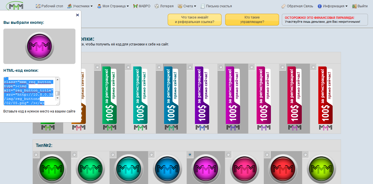Image resolution: width=373 pixels, height=184 pixels.
Task: Click the HTML-код кнопки label
Action: click(21, 70)
